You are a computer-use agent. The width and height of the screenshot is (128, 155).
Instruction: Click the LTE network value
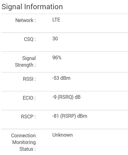coord(56,20)
